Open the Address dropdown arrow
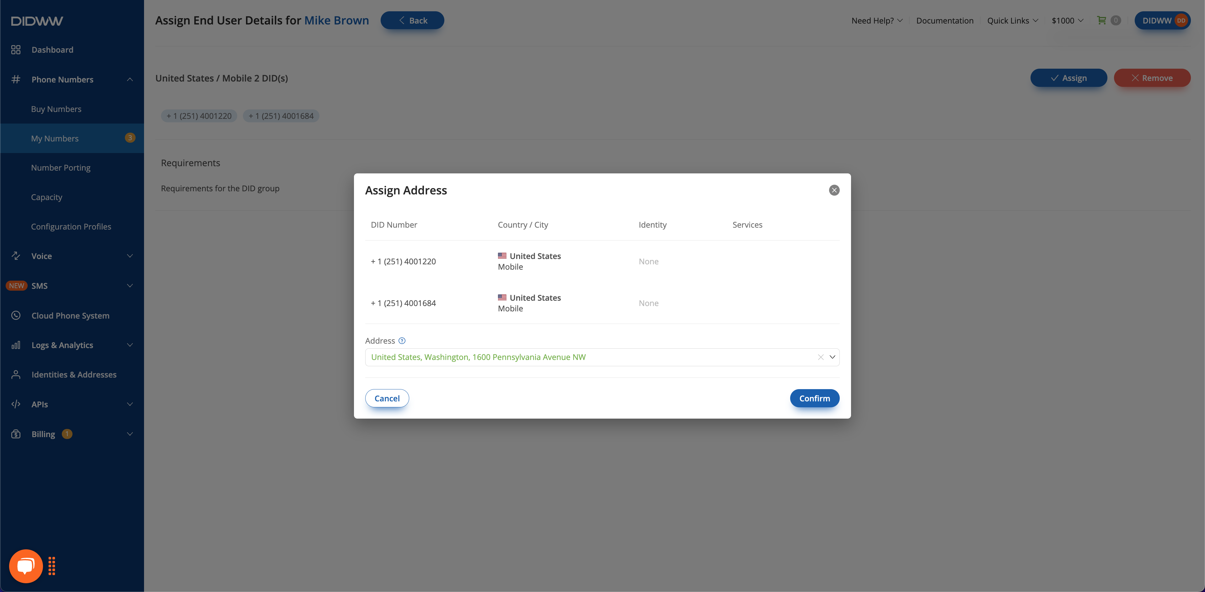Image resolution: width=1205 pixels, height=592 pixels. 832,357
